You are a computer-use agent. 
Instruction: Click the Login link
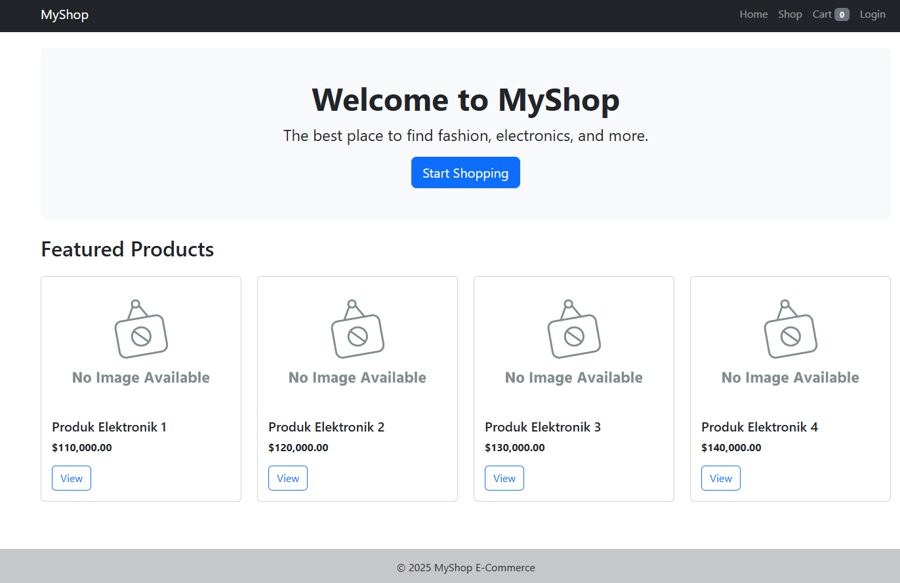click(872, 14)
